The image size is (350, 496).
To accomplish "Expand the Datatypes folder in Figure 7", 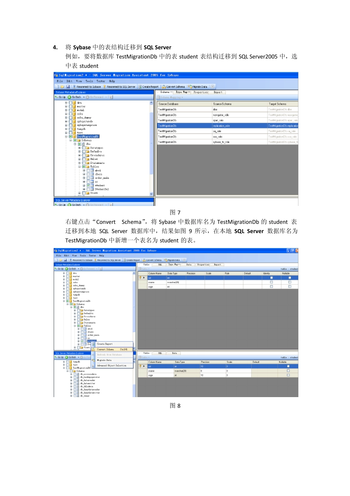I will point(79,148).
